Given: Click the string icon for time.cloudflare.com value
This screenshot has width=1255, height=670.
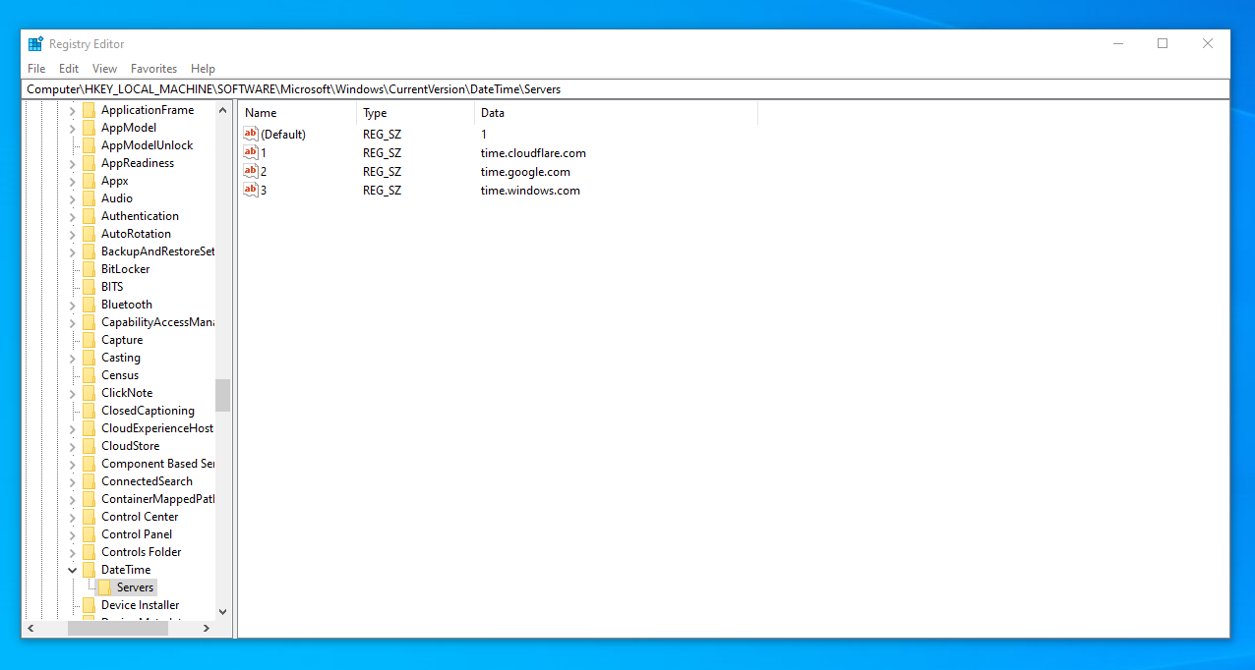Looking at the screenshot, I should coord(251,153).
